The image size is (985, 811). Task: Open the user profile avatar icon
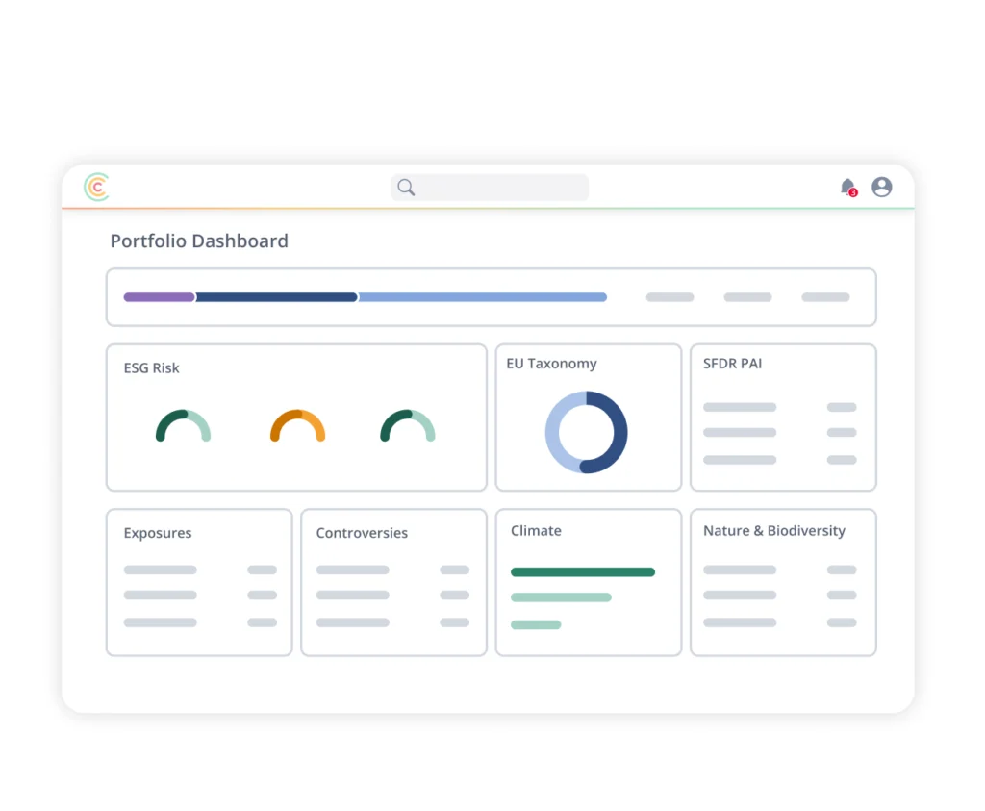point(881,187)
